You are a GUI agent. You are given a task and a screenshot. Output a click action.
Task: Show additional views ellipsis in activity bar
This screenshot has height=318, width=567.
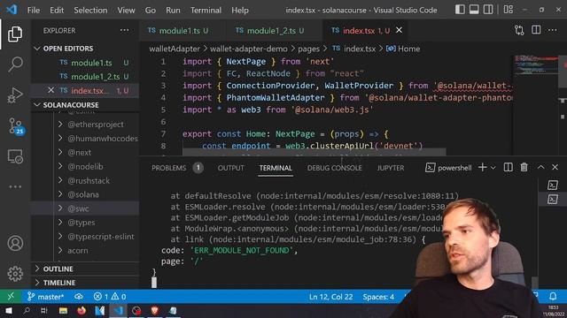(x=15, y=186)
